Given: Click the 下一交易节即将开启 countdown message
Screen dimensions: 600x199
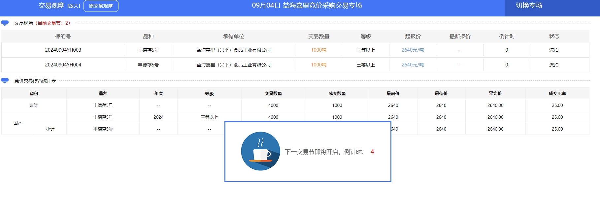Looking at the screenshot, I should [324, 152].
